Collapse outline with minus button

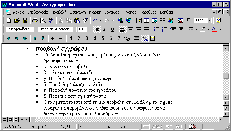(x=61, y=38)
